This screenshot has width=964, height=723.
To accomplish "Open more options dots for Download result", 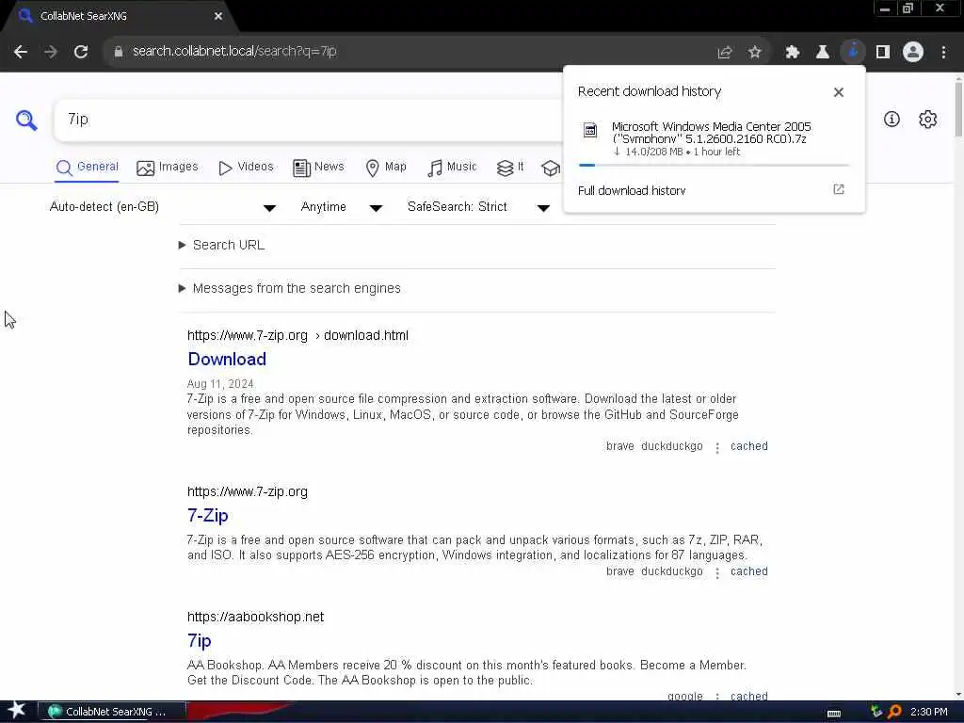I will (x=716, y=447).
